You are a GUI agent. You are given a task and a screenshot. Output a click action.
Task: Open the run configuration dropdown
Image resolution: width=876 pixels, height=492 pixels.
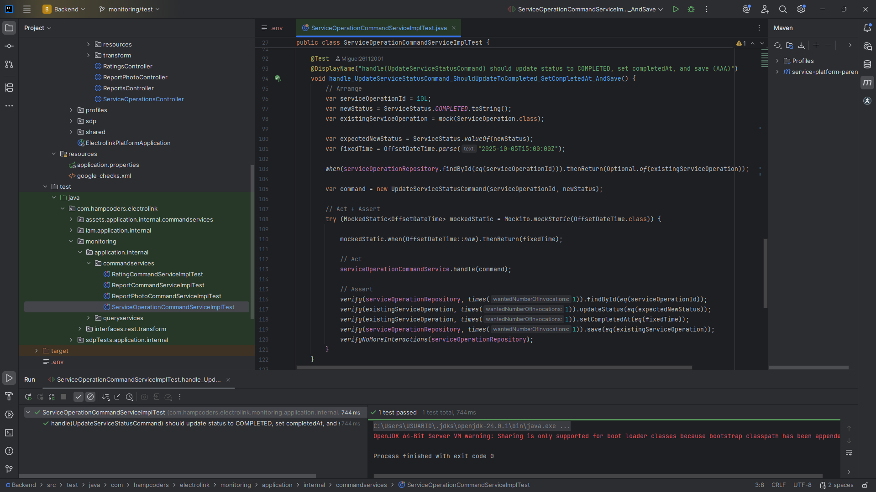586,9
